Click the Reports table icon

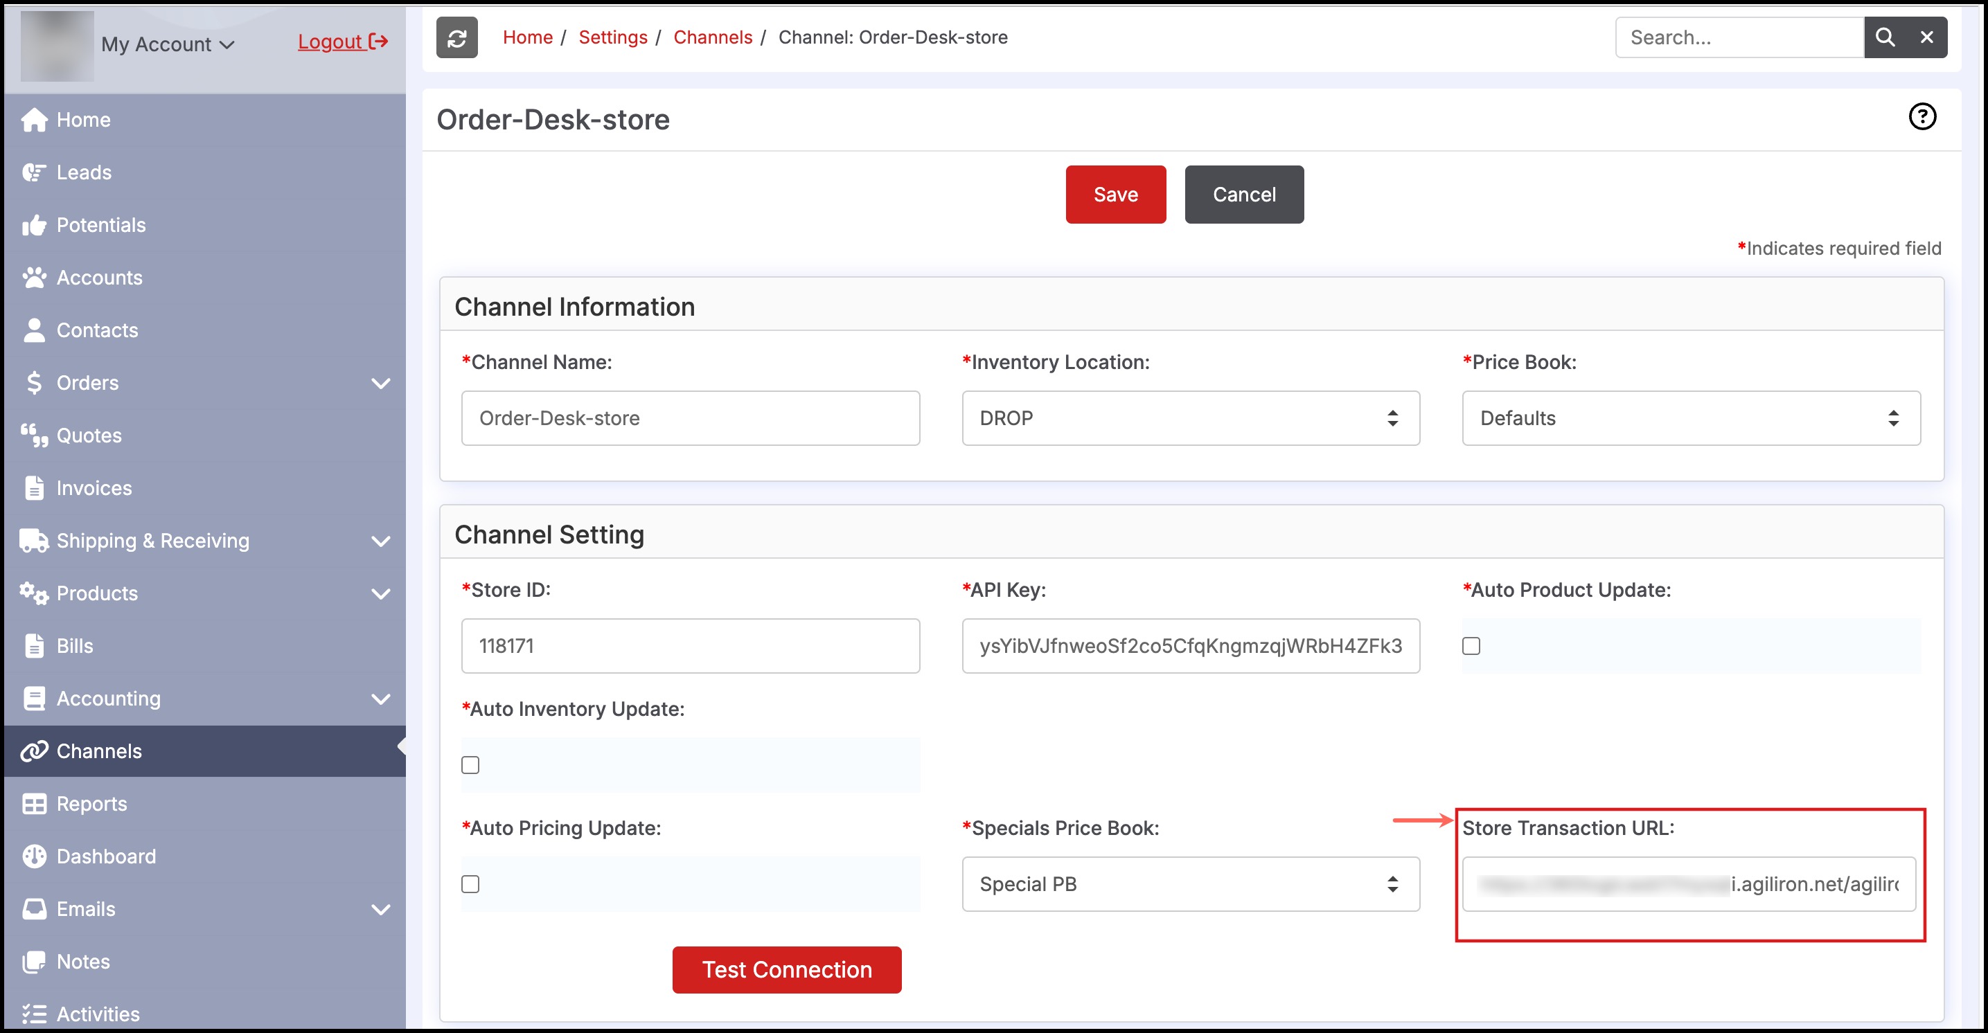[34, 804]
